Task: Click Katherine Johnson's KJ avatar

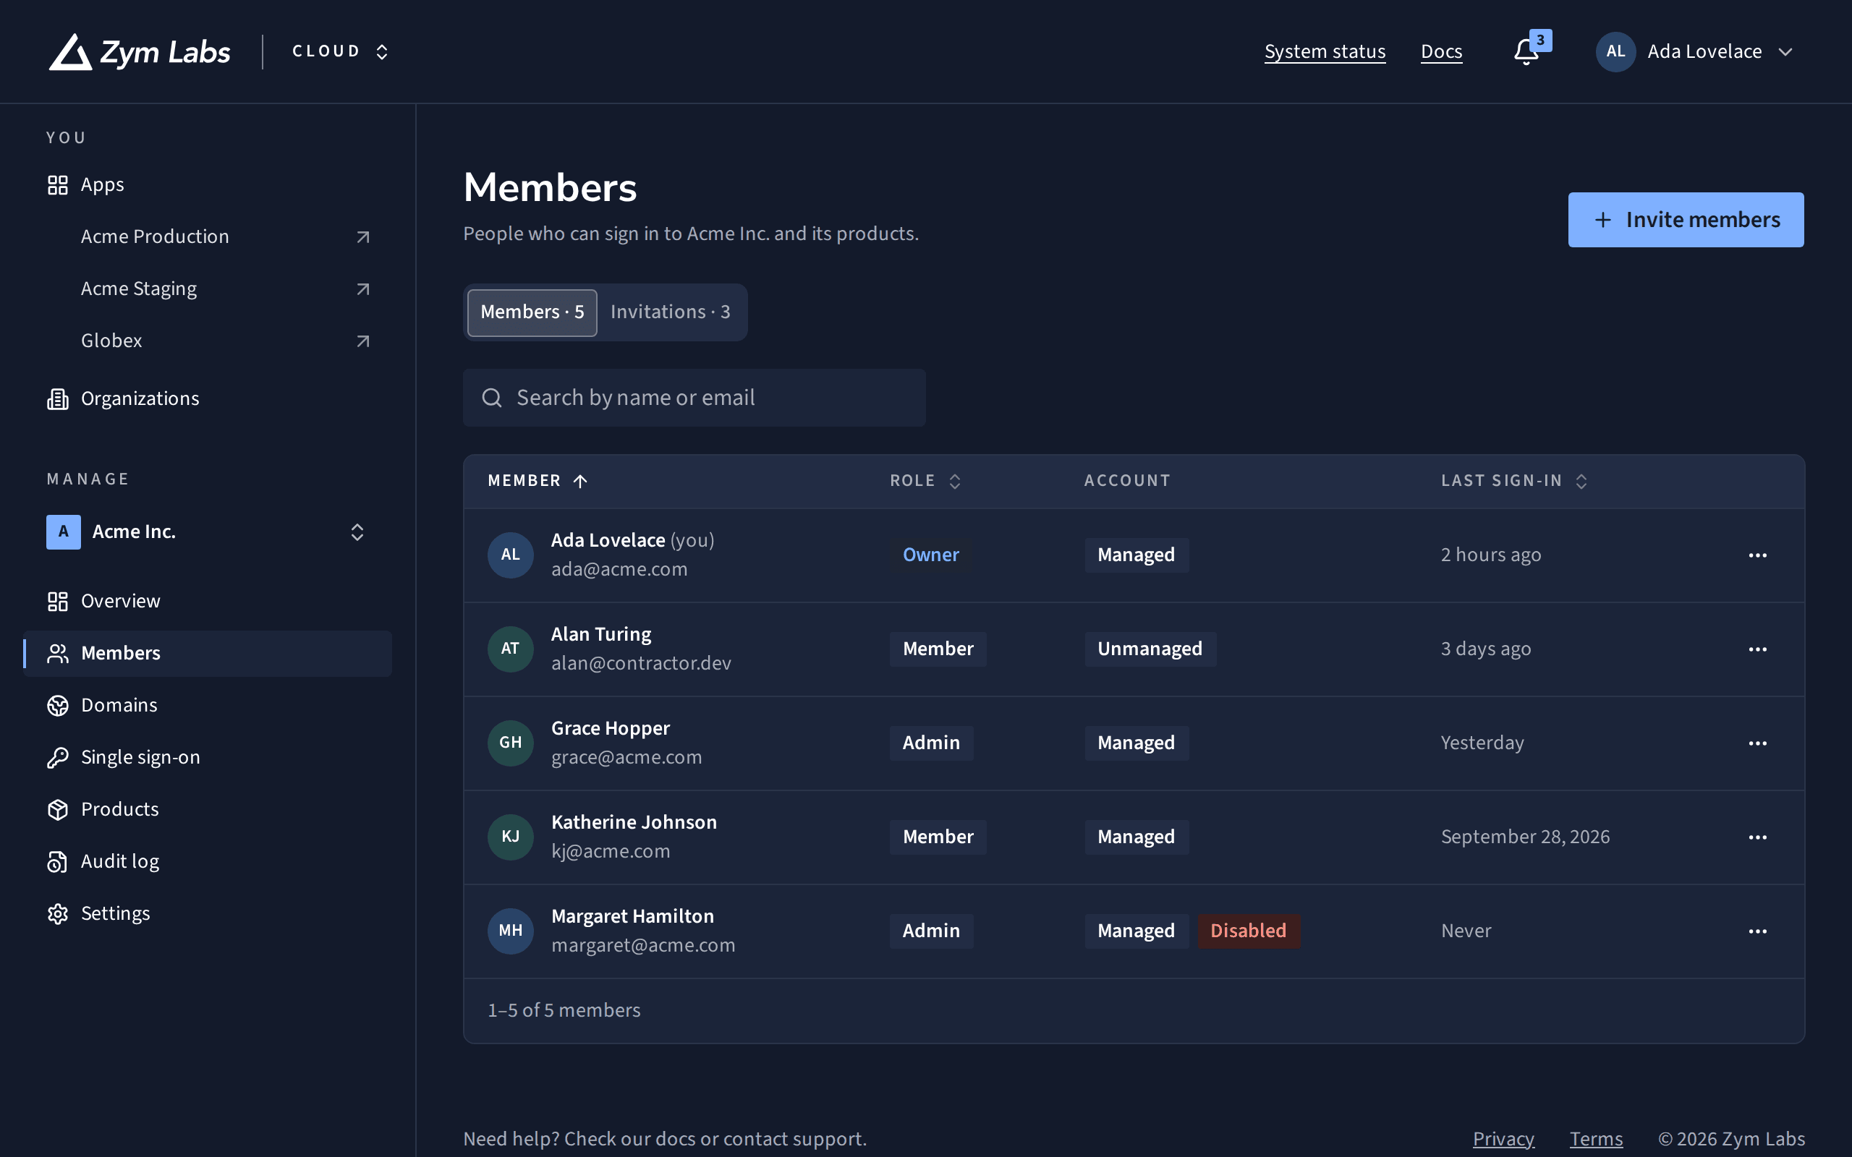Action: (x=511, y=837)
